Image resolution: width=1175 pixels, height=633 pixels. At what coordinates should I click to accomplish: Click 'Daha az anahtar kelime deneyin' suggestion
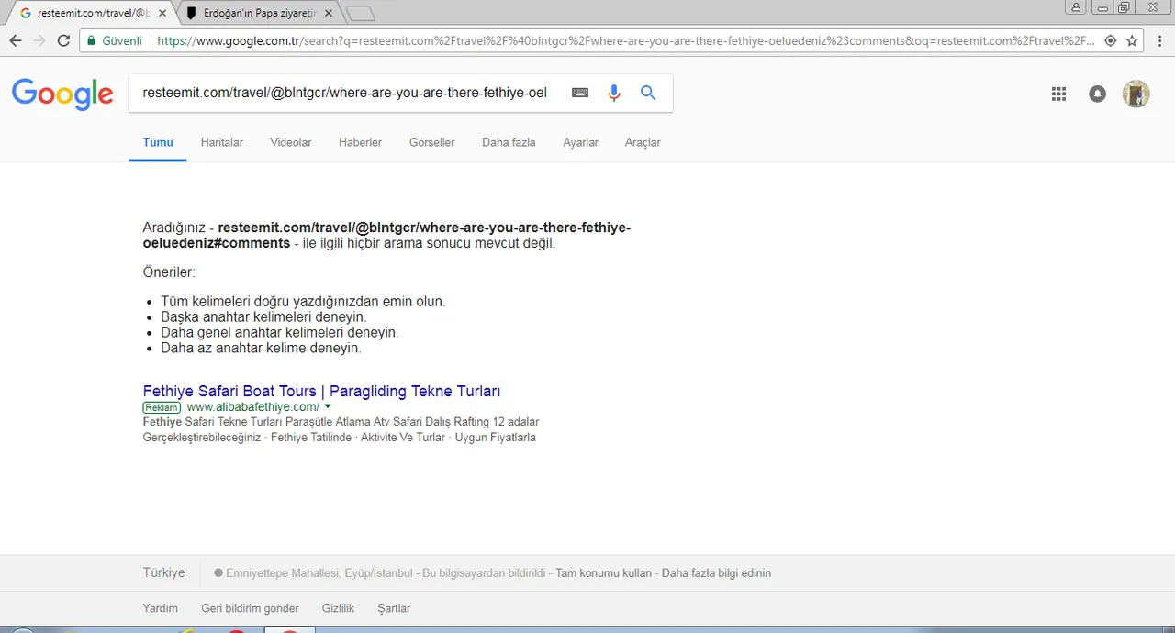[261, 348]
